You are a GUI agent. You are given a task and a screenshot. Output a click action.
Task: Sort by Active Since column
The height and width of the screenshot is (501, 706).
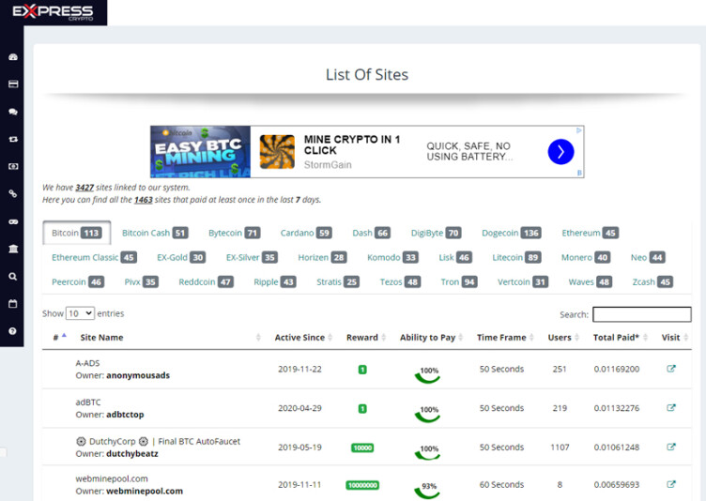tap(303, 337)
